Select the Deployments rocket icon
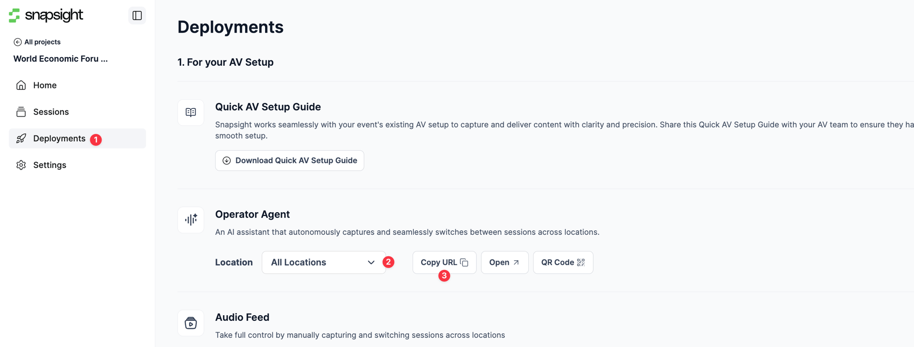This screenshot has width=914, height=347. [x=21, y=139]
